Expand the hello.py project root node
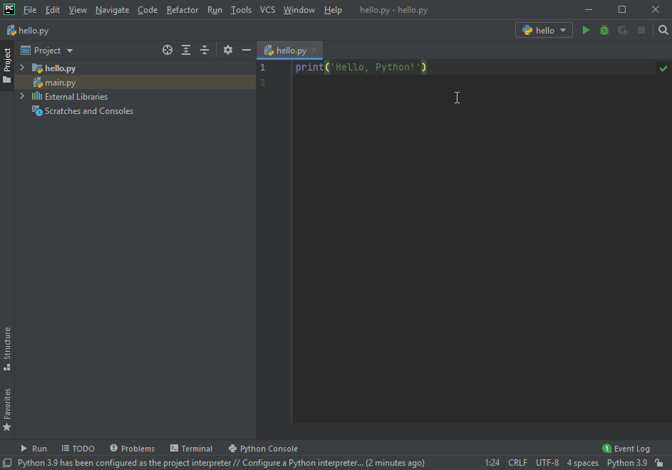This screenshot has height=470, width=672. [22, 68]
